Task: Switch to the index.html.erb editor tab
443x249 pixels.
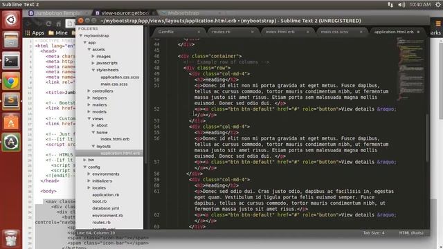Action: (x=287, y=32)
